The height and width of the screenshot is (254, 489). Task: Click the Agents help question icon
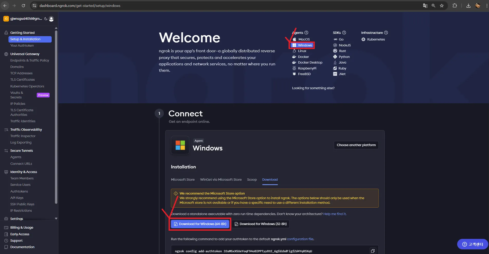point(306,33)
